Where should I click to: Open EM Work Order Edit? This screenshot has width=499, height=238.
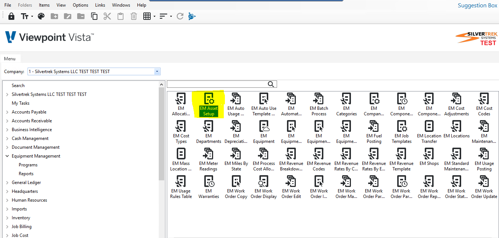click(291, 187)
